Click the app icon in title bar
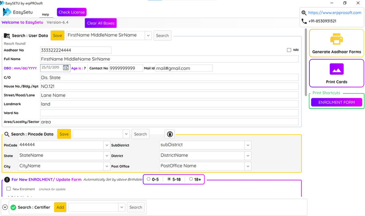 click(x=2, y=3)
